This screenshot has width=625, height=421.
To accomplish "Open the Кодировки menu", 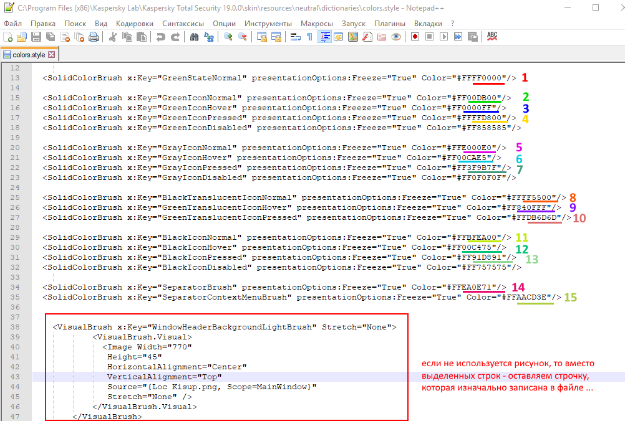I will 135,24.
